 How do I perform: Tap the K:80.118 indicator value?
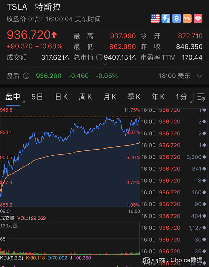pos(35,258)
